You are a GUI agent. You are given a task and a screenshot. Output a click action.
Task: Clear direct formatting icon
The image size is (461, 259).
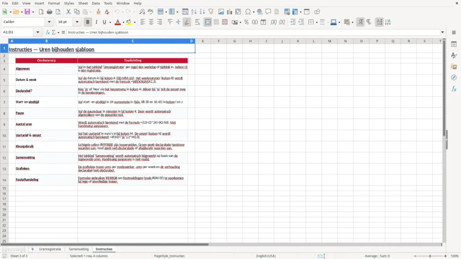click(107, 12)
